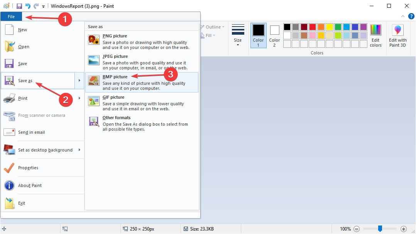The height and width of the screenshot is (234, 416).
Task: Pick the yellow color swatch
Action: point(330,27)
